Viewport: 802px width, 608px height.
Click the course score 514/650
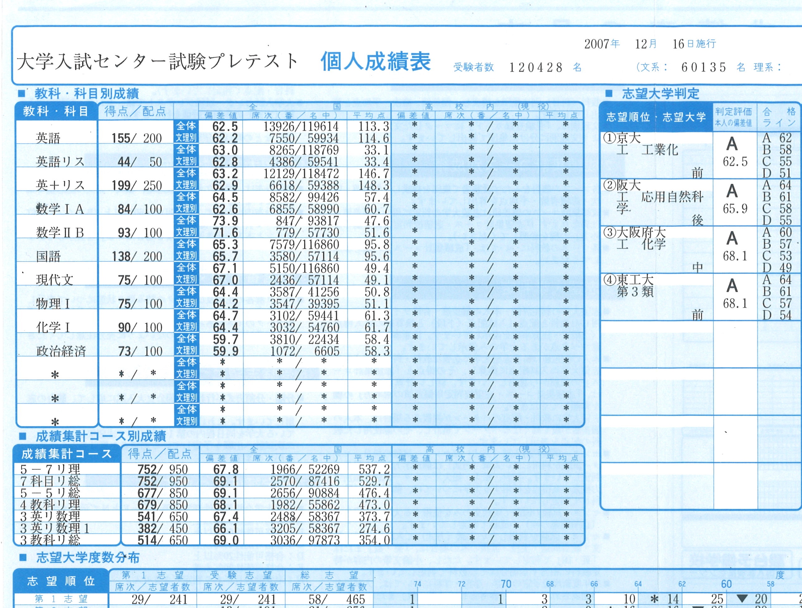[x=163, y=540]
